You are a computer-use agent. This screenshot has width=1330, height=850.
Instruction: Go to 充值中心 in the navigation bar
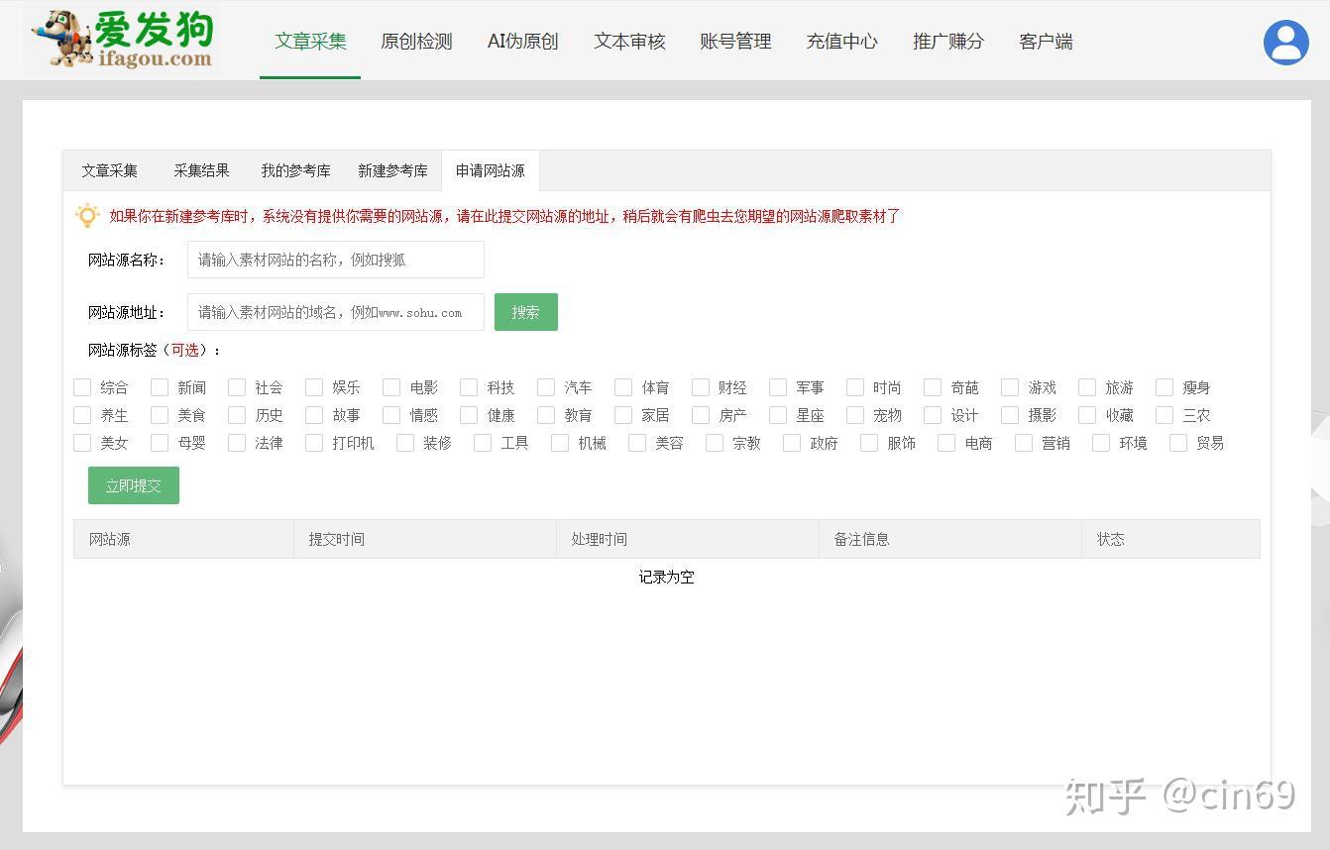pos(841,42)
